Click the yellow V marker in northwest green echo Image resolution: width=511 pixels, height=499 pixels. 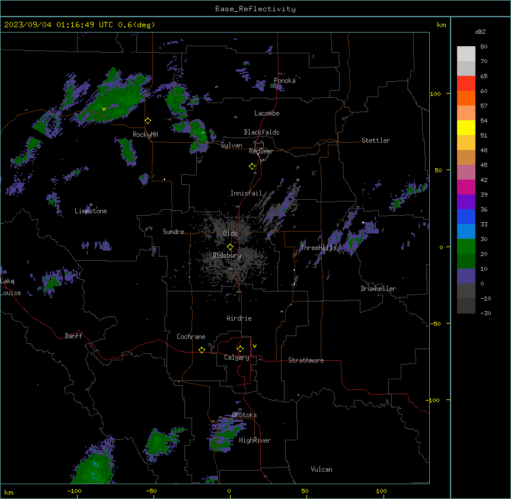pyautogui.click(x=104, y=109)
